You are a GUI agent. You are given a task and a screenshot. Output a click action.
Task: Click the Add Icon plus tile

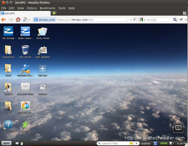coord(43,69)
